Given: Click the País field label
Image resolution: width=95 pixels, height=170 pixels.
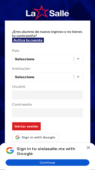Looking at the screenshot, I should point(16,51).
